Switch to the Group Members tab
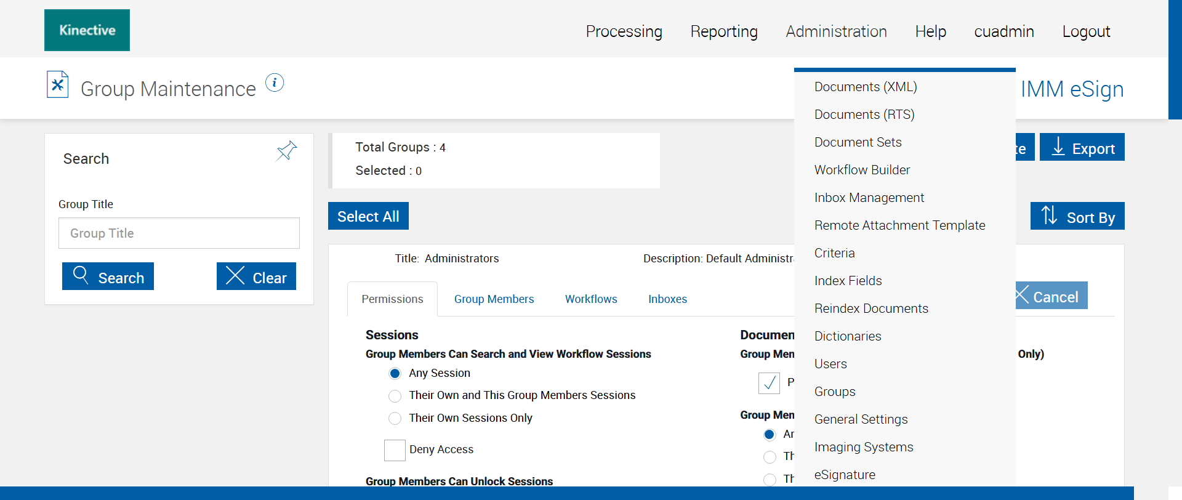The width and height of the screenshot is (1182, 500). click(x=494, y=299)
